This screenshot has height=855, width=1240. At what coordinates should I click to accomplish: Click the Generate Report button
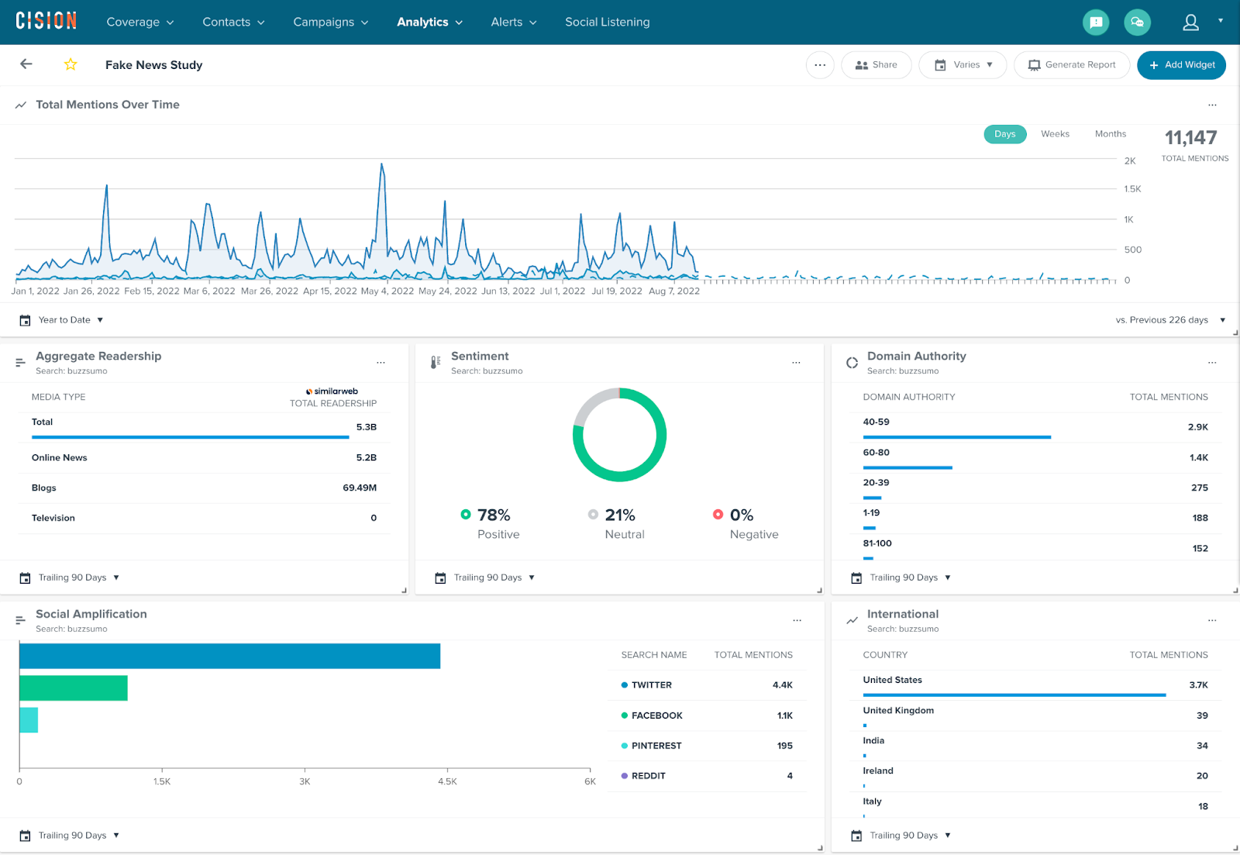click(x=1072, y=64)
